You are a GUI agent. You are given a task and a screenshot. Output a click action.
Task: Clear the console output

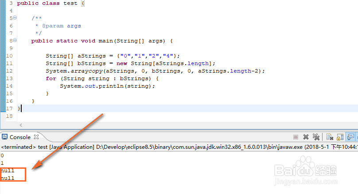[x=330, y=137]
